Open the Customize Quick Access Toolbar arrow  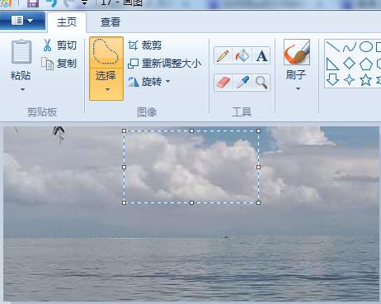point(84,3)
